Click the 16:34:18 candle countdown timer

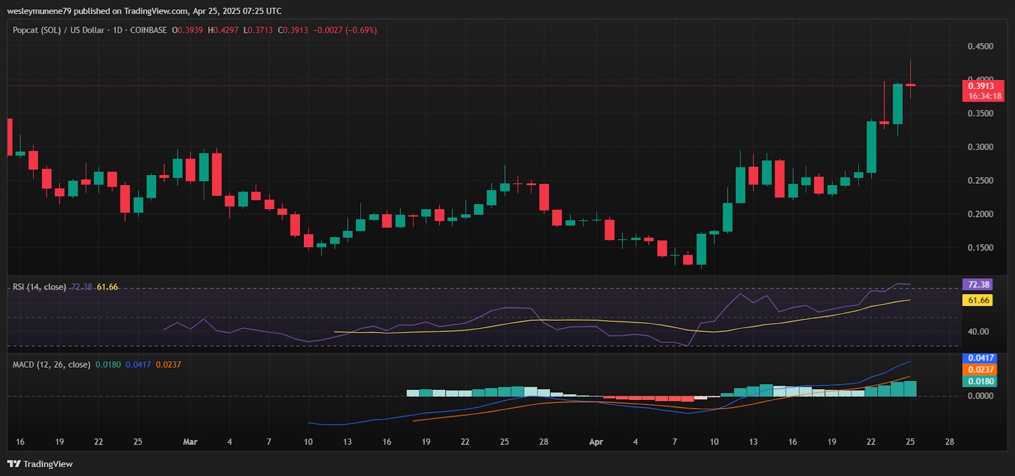(x=982, y=96)
